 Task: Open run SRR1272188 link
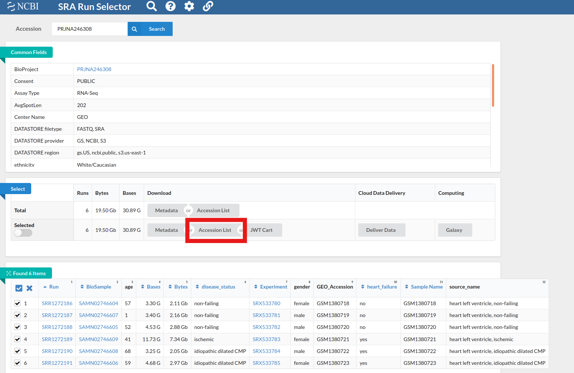pyautogui.click(x=57, y=327)
